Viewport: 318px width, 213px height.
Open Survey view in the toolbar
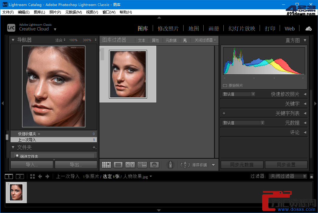142,165
